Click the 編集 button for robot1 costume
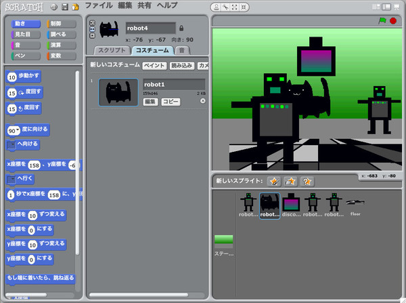The width and height of the screenshot is (406, 303). point(150,101)
